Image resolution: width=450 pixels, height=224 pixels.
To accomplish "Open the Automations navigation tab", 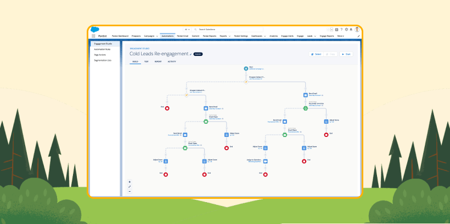I will tap(167, 36).
